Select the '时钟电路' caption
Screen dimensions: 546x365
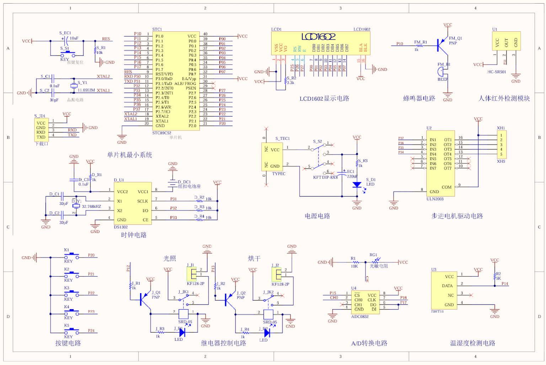[x=134, y=235]
